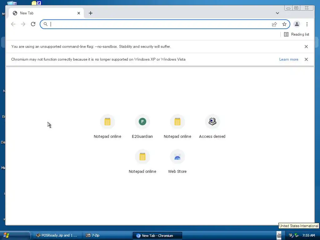The width and height of the screenshot is (320, 240).
Task: Go forward using the forward arrow
Action: 23,24
